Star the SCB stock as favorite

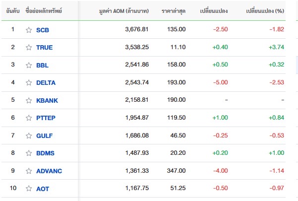(x=29, y=30)
